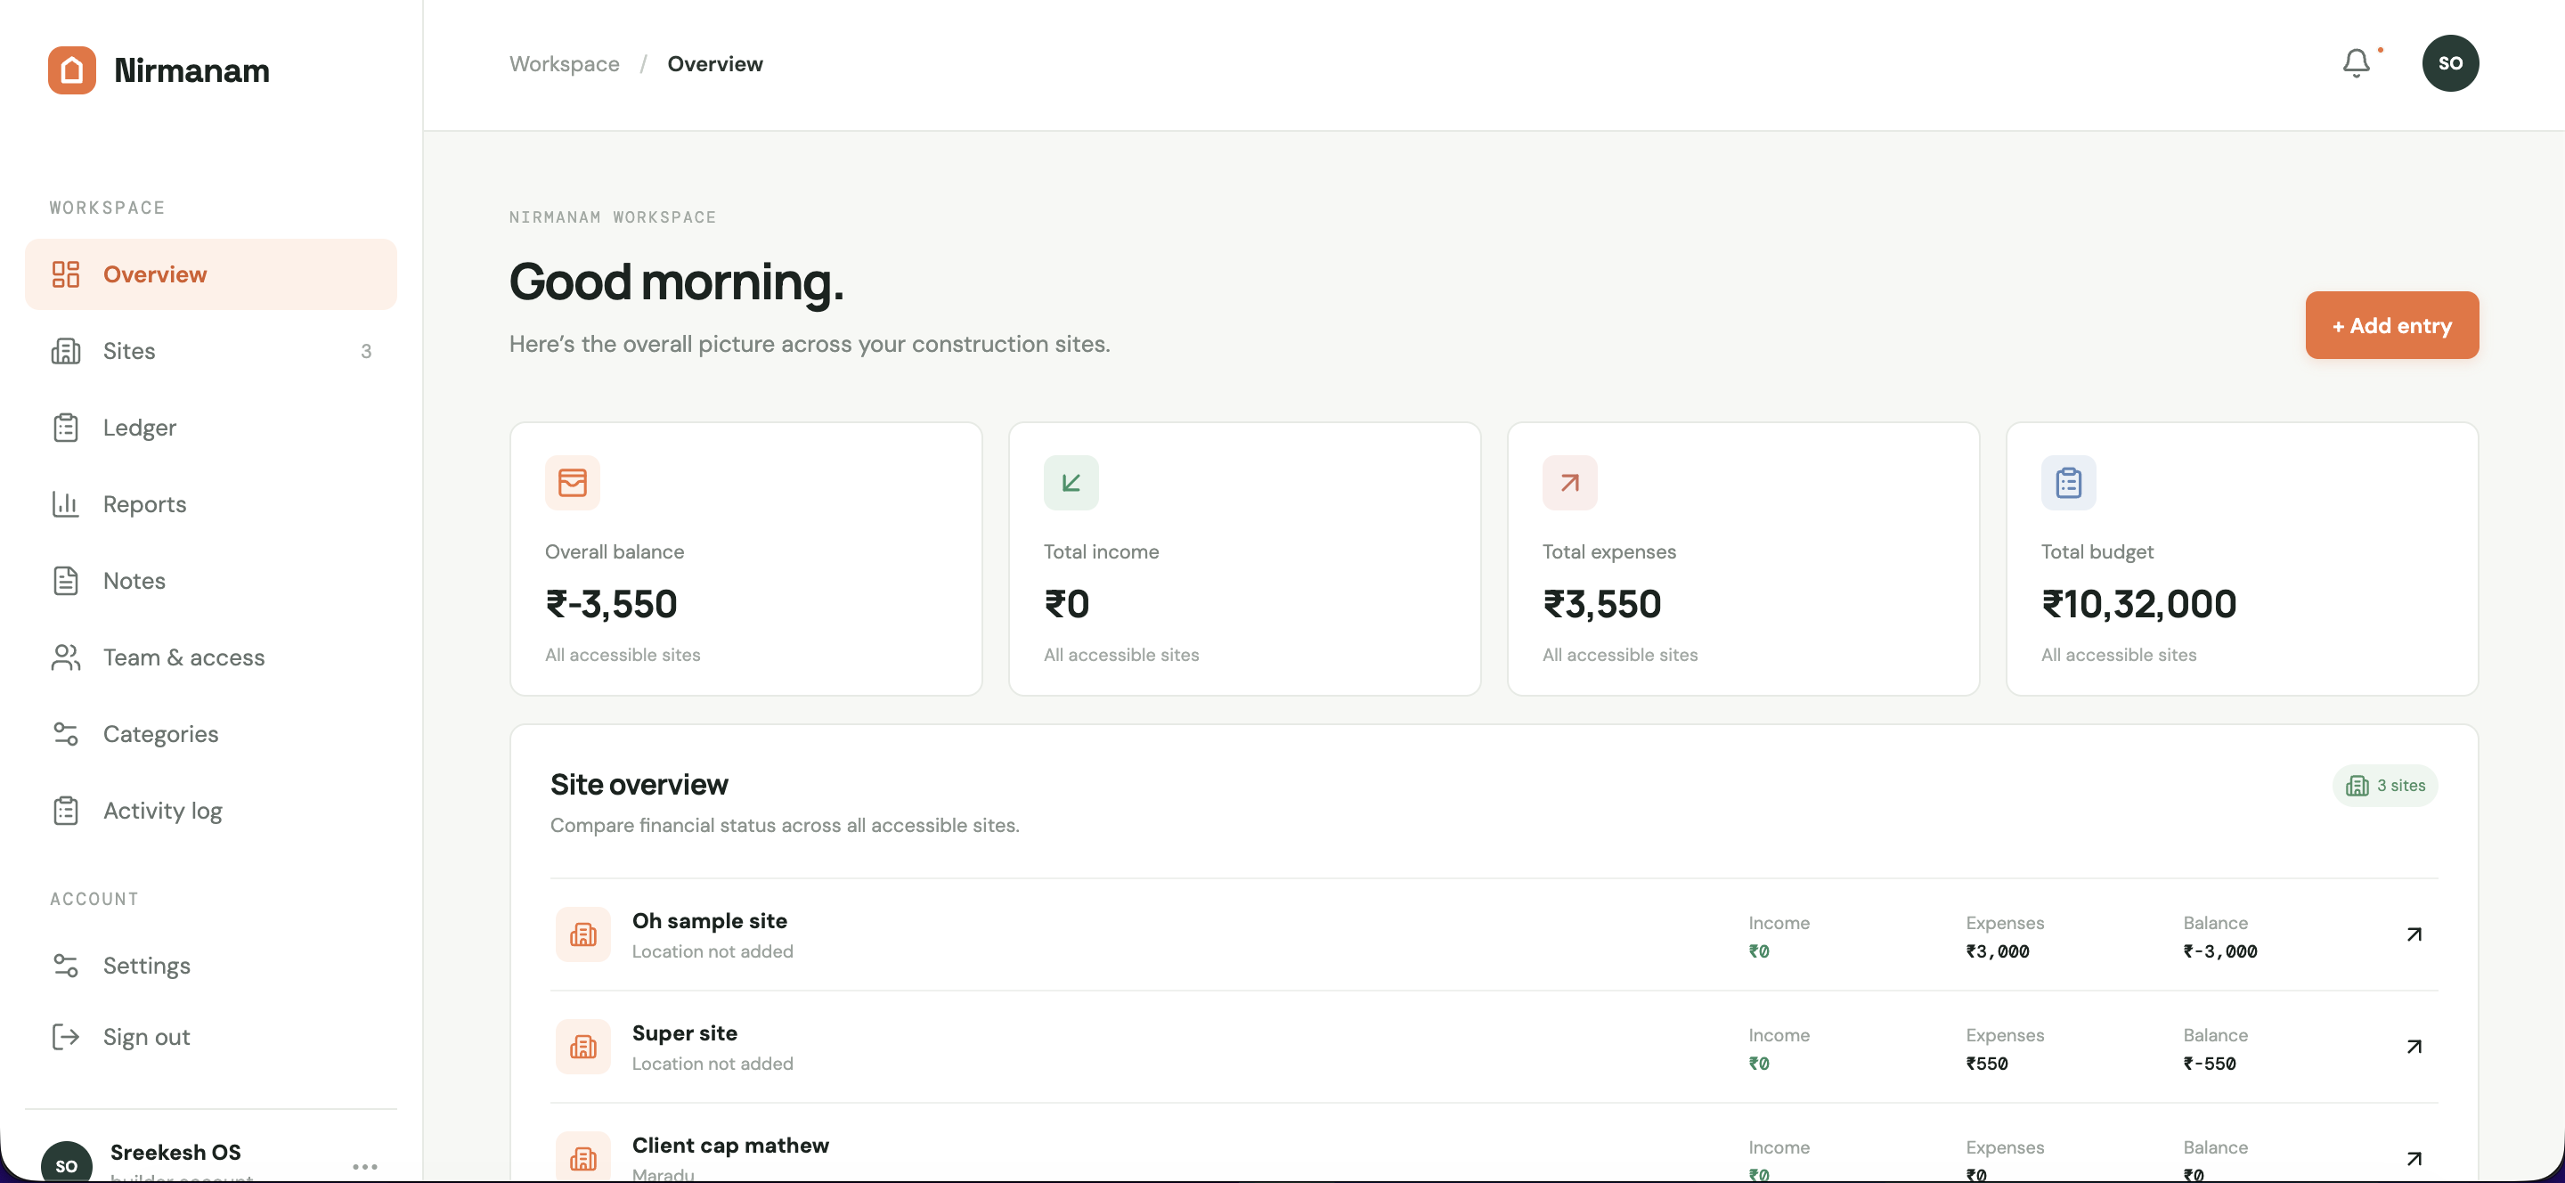
Task: Open Team & access page label
Action: point(184,657)
